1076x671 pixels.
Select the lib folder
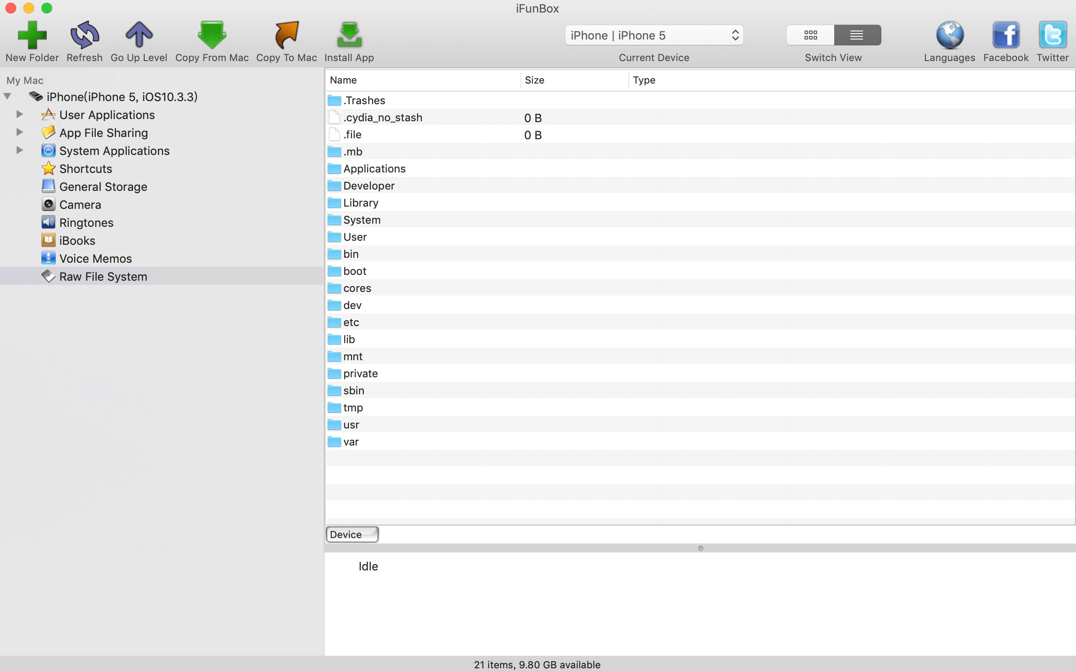(x=700, y=339)
